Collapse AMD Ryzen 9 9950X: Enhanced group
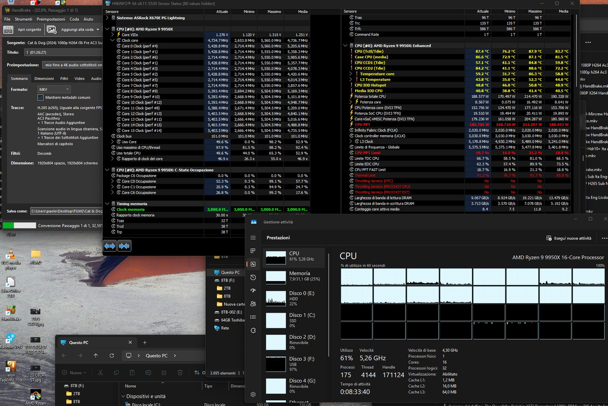Image resolution: width=608 pixels, height=406 pixels. click(x=345, y=46)
